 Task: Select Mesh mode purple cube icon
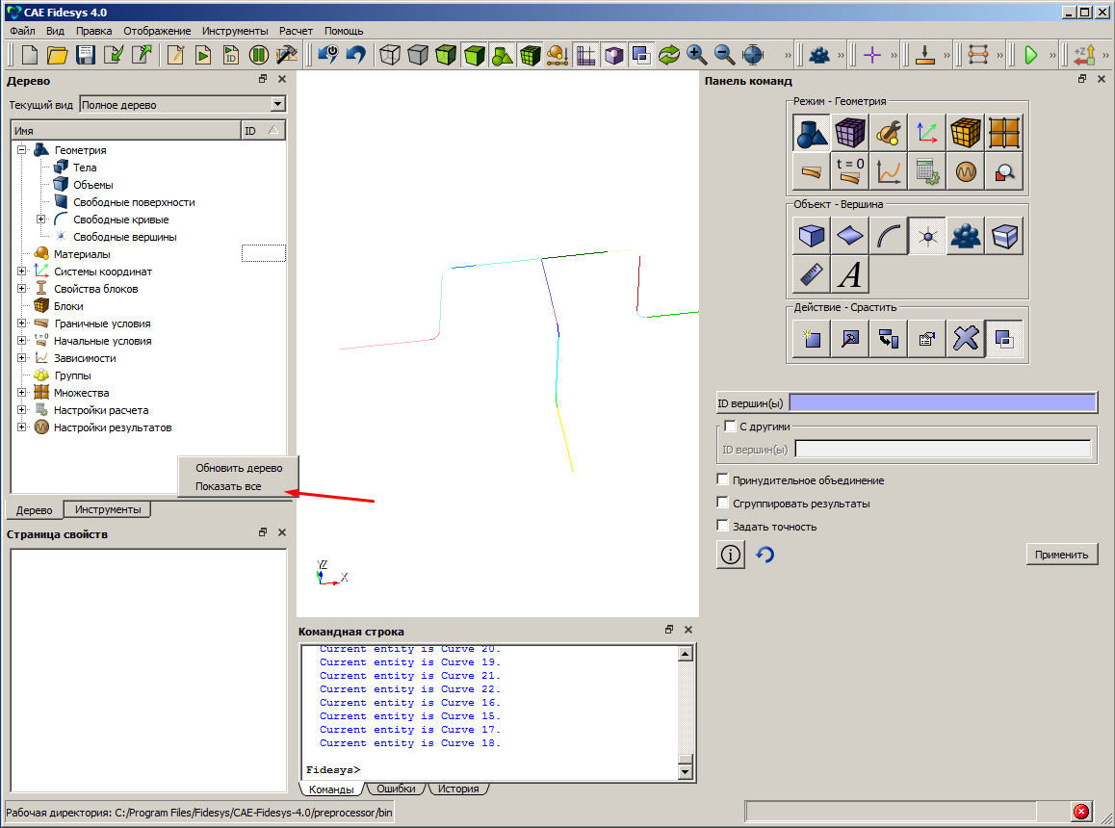850,132
